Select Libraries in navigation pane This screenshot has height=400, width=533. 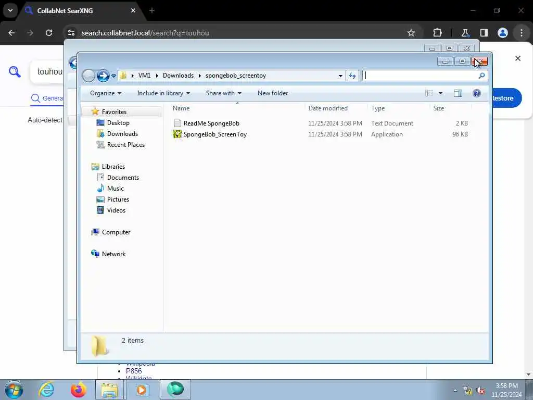113,167
